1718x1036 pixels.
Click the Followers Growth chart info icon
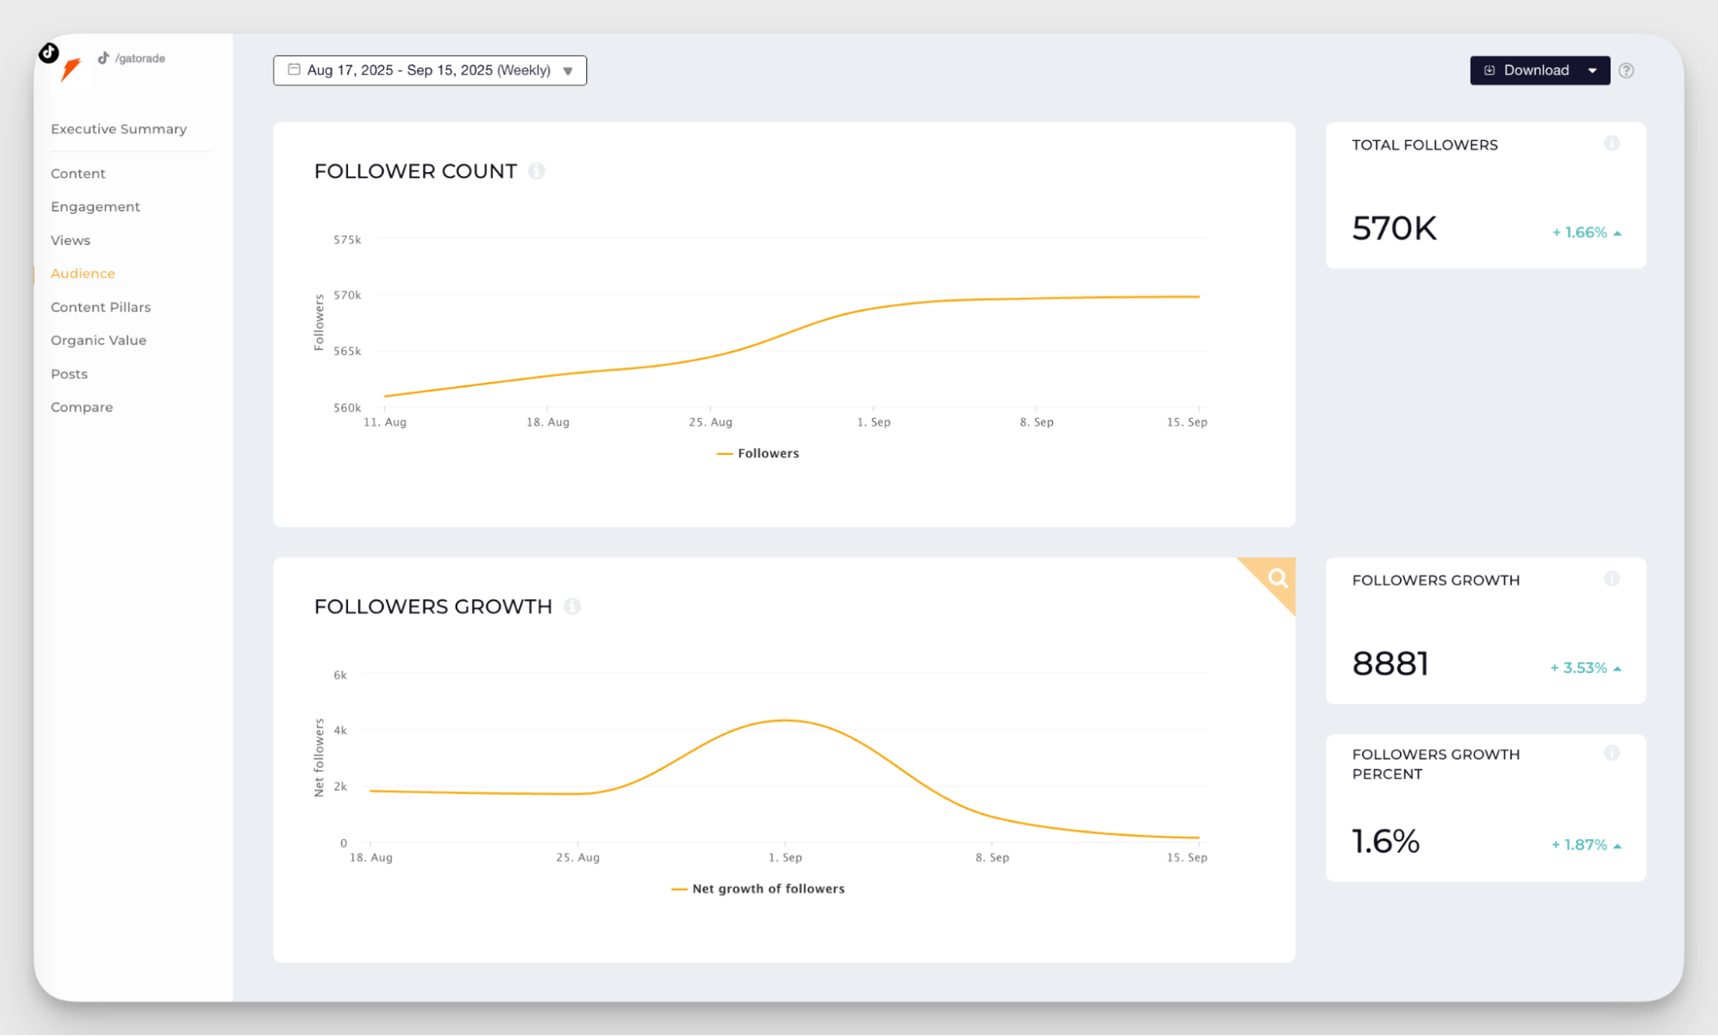(x=572, y=607)
